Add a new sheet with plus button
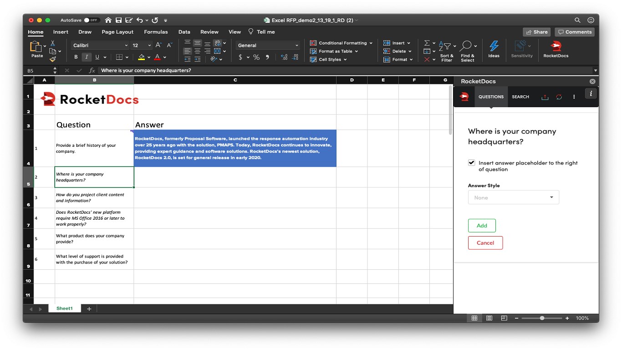Screen dimensions: 622x350 [x=89, y=309]
